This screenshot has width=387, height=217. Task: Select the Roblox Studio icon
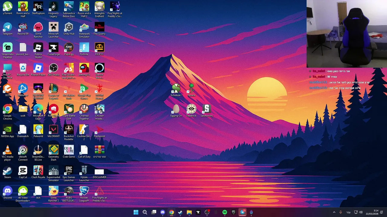click(x=38, y=51)
